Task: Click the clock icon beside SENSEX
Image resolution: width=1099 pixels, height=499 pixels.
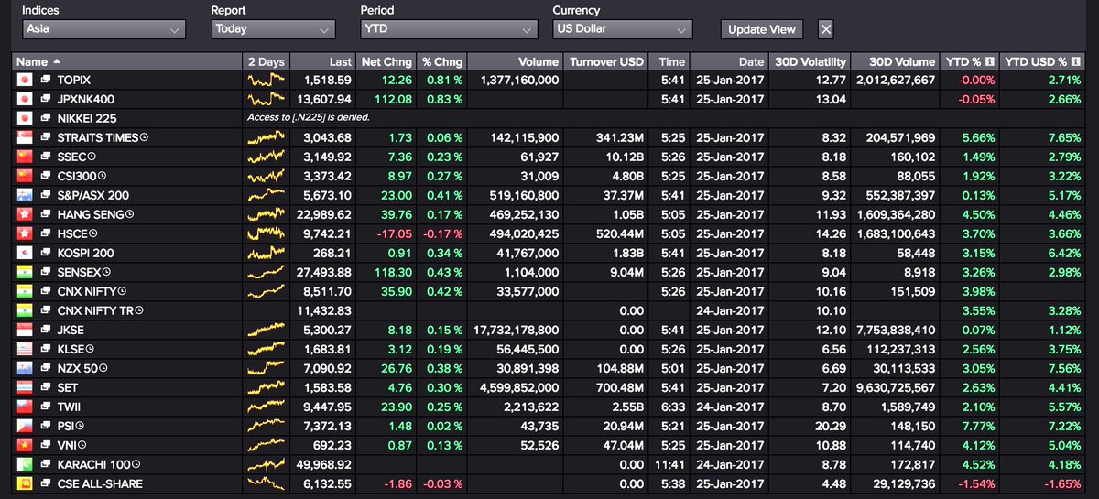Action: [x=108, y=272]
